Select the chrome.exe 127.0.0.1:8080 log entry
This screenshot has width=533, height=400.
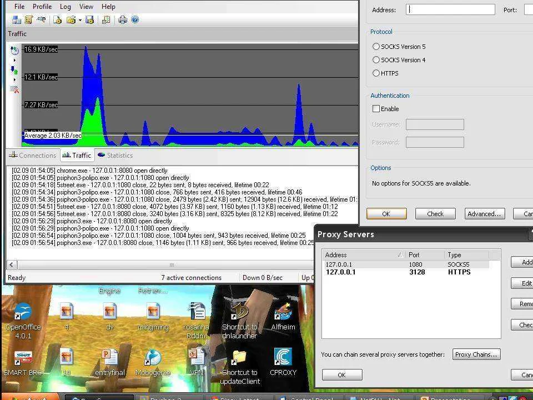pos(89,171)
